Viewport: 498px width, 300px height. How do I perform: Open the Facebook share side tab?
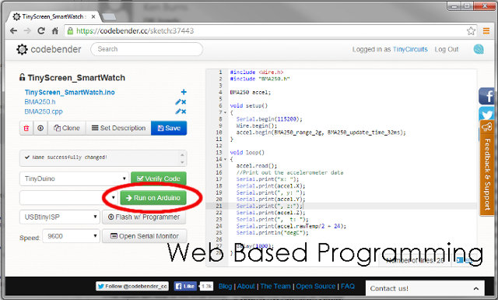click(487, 96)
